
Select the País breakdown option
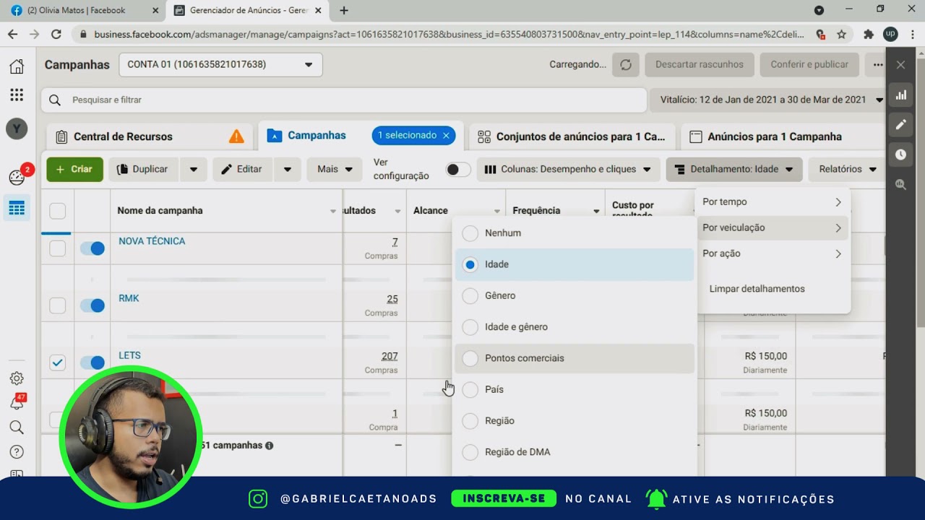tap(575, 389)
